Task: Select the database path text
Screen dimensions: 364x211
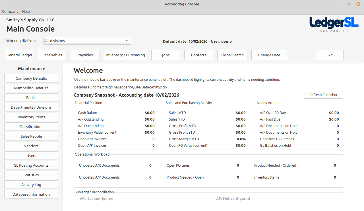Action: [x=121, y=87]
